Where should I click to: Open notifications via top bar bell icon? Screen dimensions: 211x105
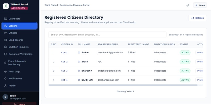point(188,5)
